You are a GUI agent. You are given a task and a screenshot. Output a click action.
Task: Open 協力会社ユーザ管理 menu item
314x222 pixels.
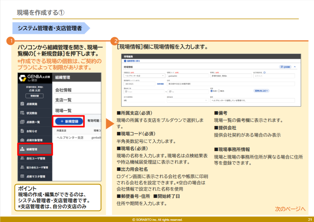37,167
